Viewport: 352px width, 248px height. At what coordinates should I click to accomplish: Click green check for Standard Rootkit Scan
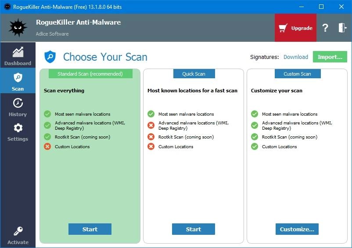(x=47, y=137)
